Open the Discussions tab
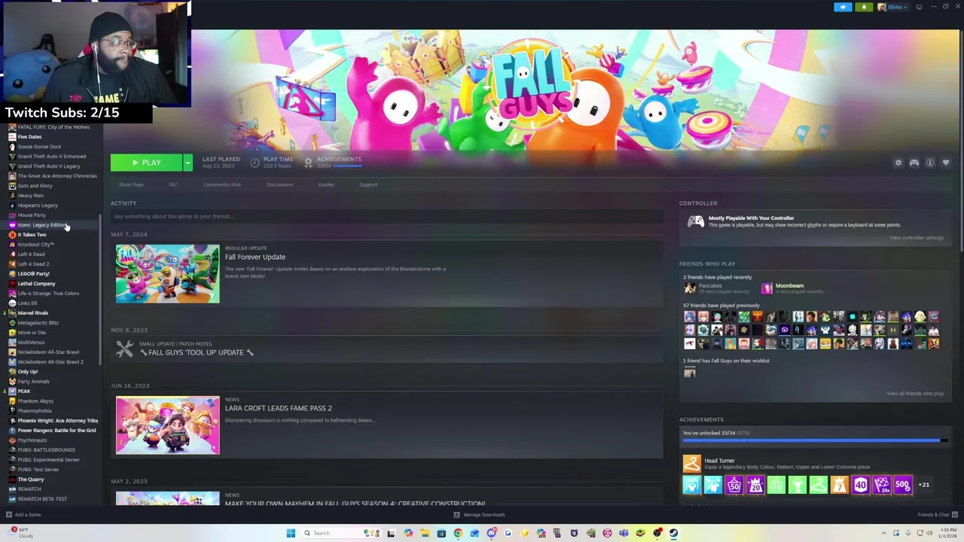This screenshot has height=542, width=964. [279, 184]
